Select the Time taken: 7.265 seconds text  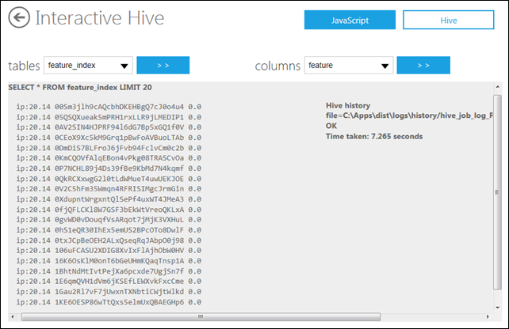[374, 136]
